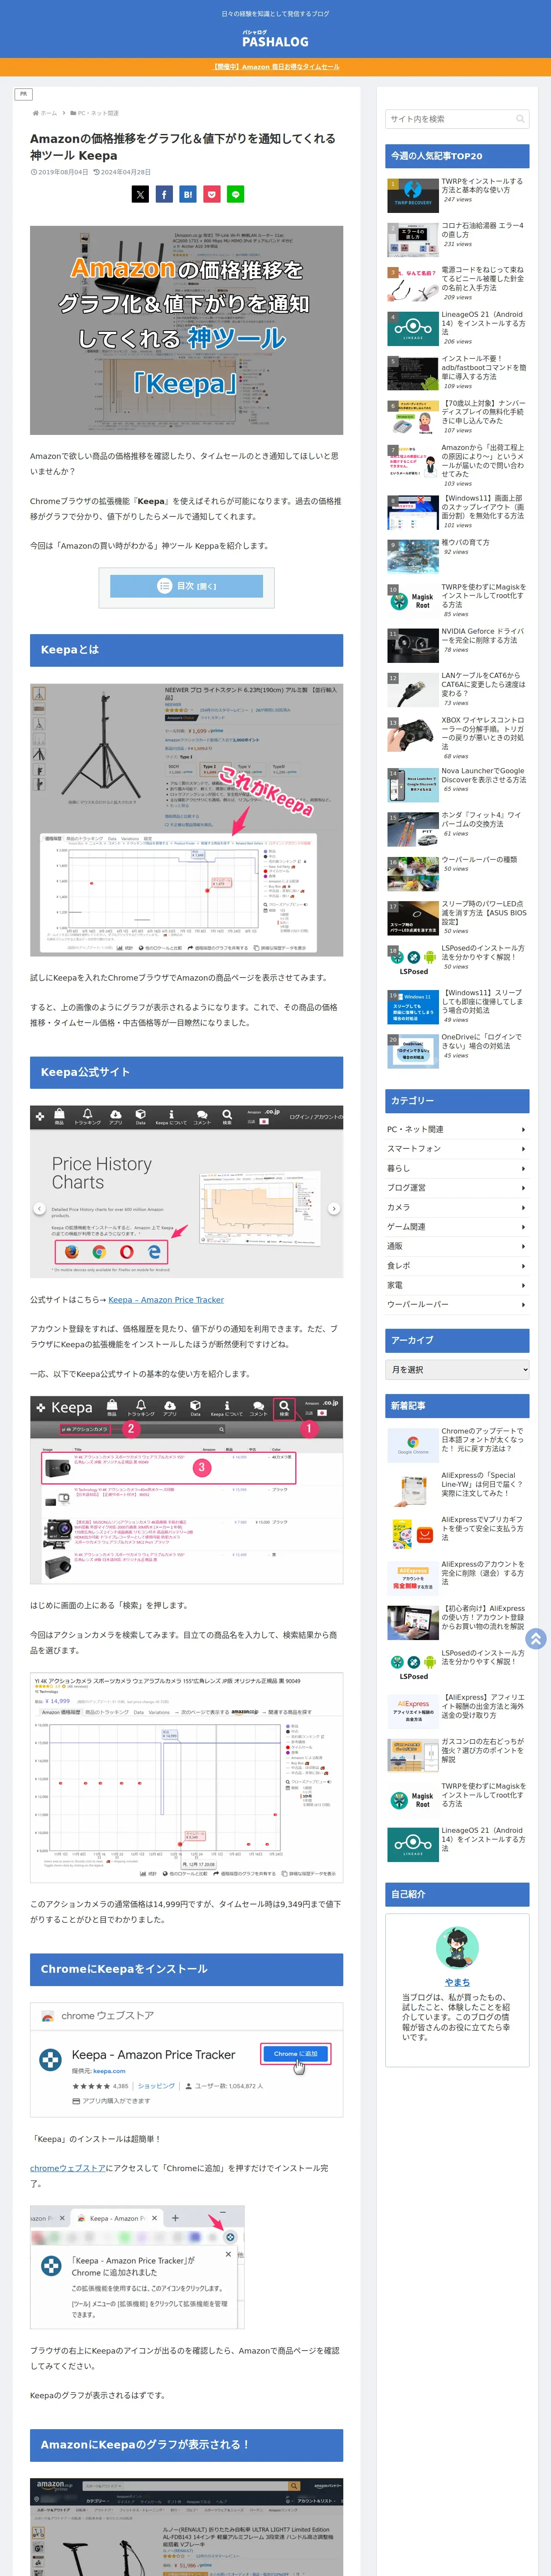Open the PASHALOG site logo
The height and width of the screenshot is (2576, 551).
coord(275,39)
